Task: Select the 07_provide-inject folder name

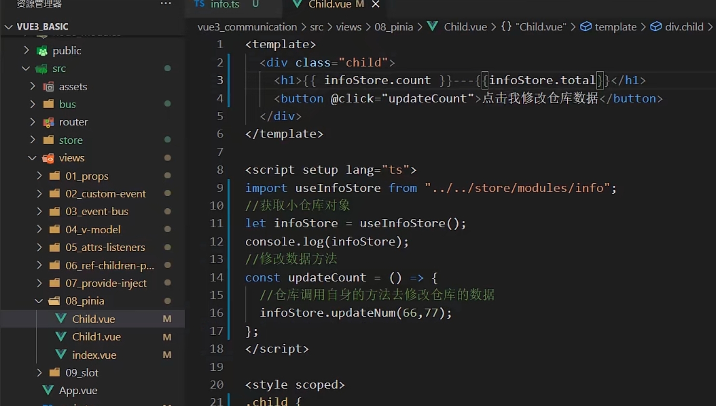Action: tap(106, 284)
